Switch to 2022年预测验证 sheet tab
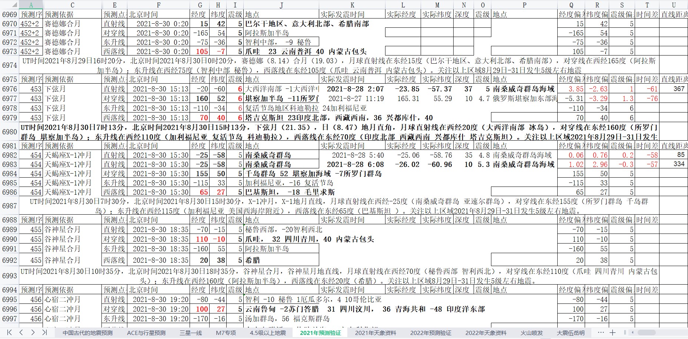Screen dimensions: 688x339 (x=431, y=333)
